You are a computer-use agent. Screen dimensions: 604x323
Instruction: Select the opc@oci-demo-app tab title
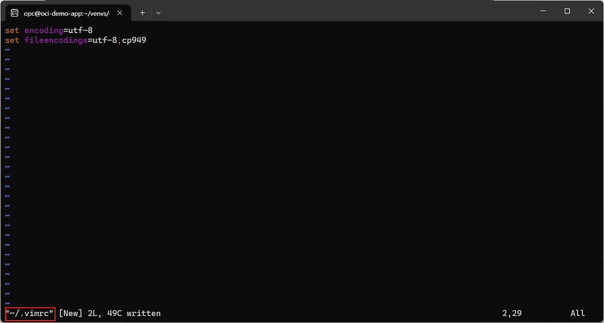pos(66,13)
